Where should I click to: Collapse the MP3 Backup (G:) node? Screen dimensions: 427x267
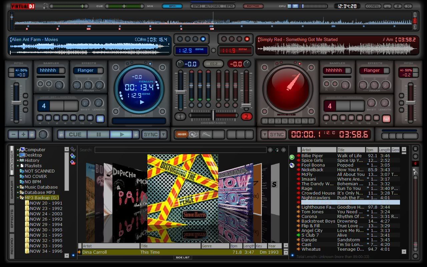pos(18,198)
